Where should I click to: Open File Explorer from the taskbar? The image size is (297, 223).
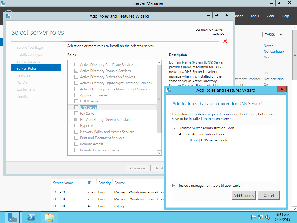point(49,217)
